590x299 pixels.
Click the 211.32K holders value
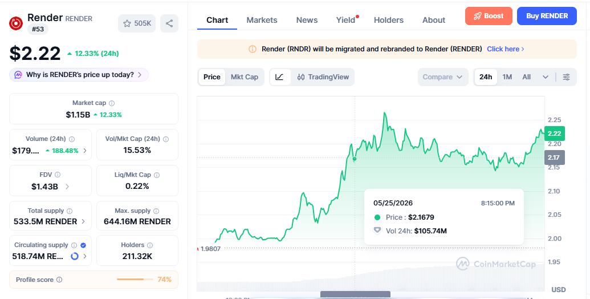coord(137,256)
